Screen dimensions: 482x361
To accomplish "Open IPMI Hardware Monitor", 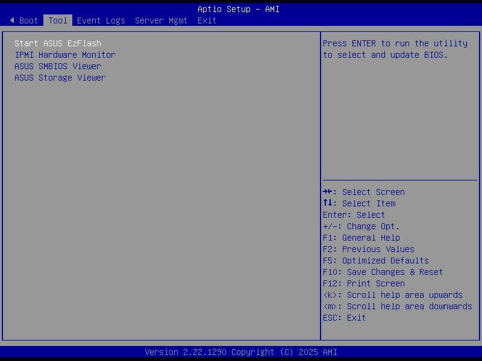I will [x=65, y=55].
